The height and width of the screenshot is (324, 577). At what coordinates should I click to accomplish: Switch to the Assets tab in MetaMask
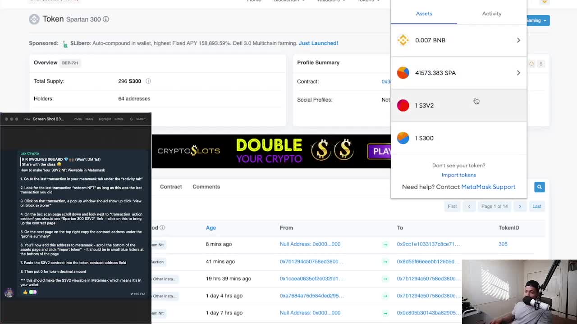[424, 13]
